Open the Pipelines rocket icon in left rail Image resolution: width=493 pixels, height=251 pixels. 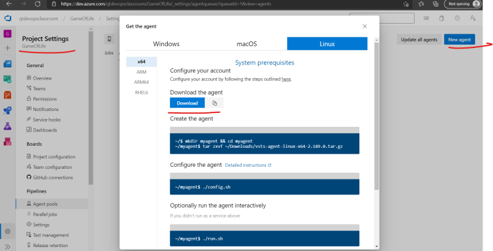pos(7,110)
